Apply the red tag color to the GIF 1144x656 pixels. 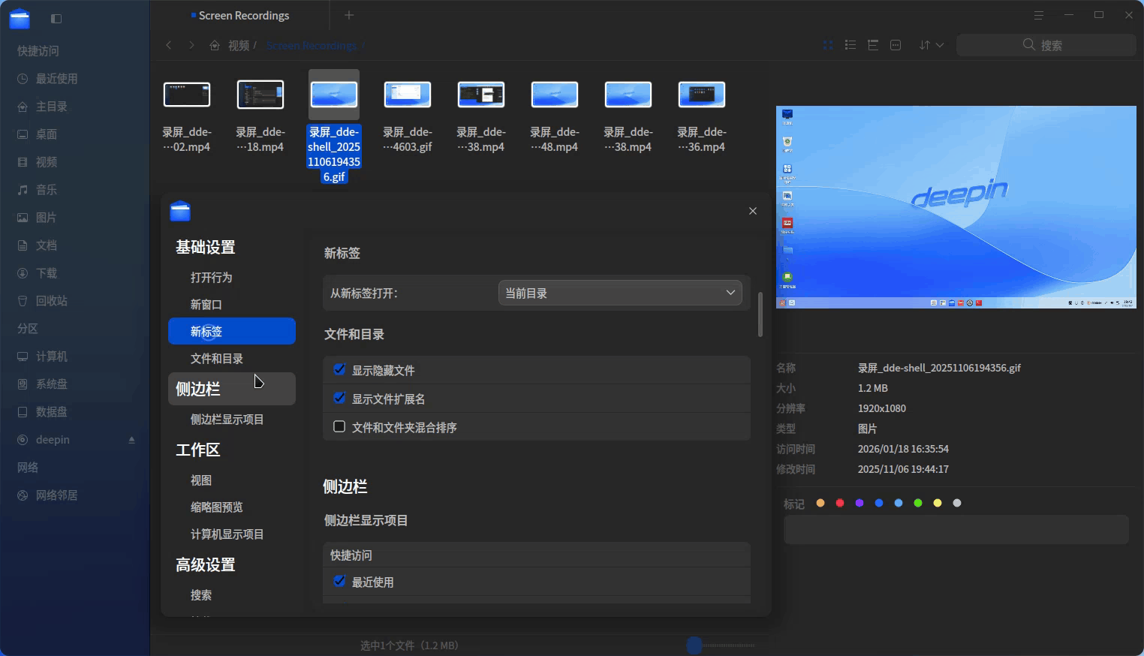pos(839,503)
